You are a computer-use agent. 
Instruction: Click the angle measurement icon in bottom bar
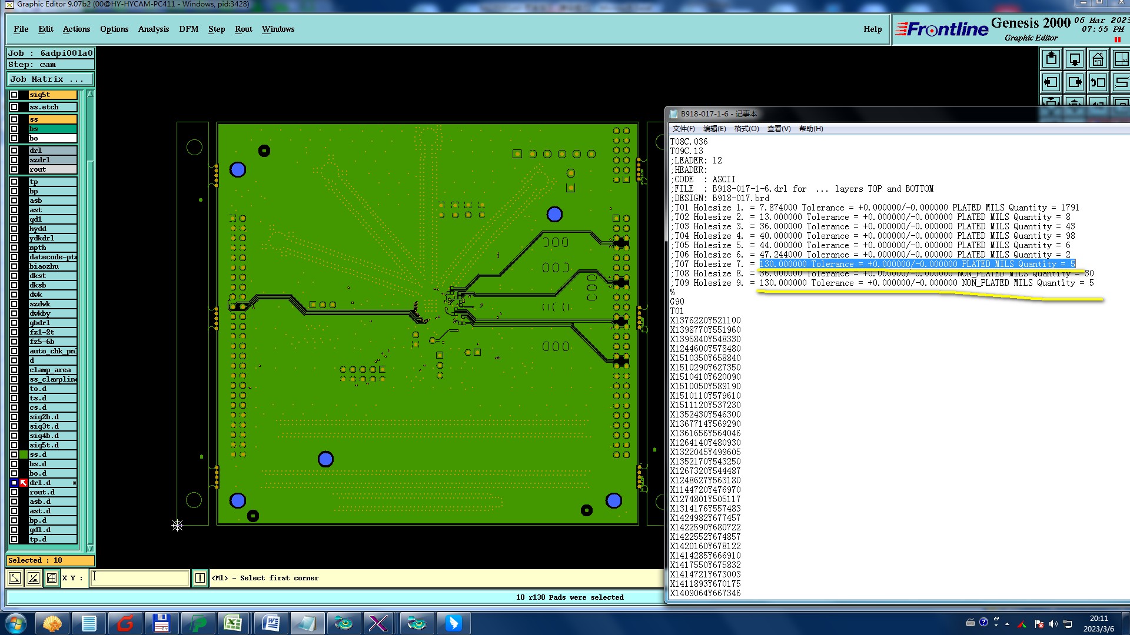34,578
